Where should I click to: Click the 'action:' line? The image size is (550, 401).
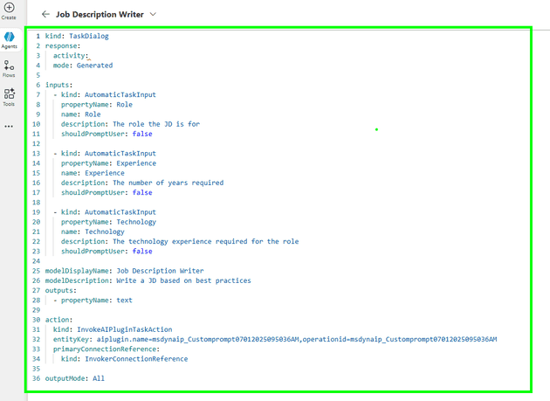click(x=59, y=320)
